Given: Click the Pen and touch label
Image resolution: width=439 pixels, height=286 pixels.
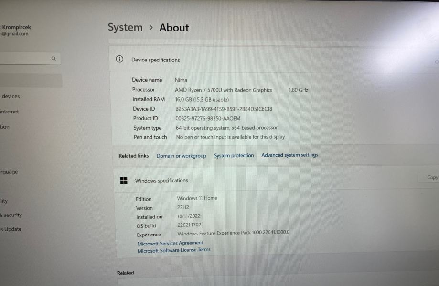Looking at the screenshot, I should [150, 137].
